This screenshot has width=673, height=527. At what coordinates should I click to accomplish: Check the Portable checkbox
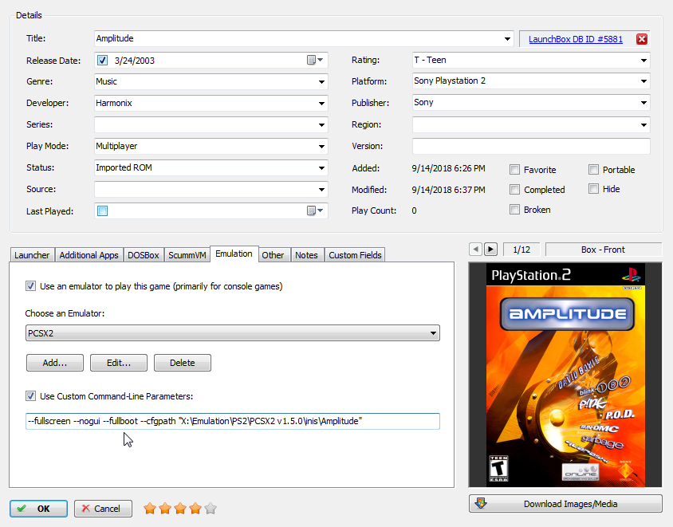(593, 170)
